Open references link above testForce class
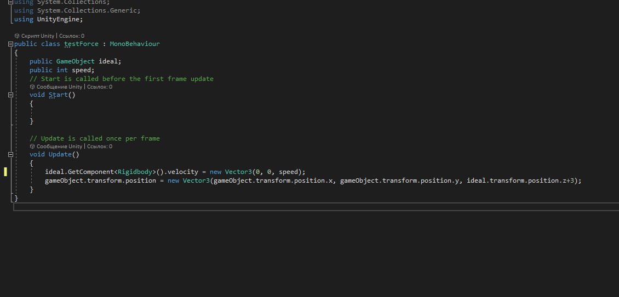Viewport: 619px width, 297px height. [x=71, y=36]
